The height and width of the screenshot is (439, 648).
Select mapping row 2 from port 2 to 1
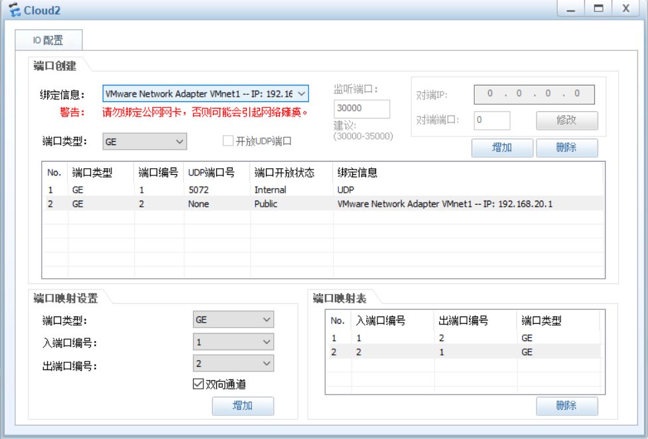[463, 352]
